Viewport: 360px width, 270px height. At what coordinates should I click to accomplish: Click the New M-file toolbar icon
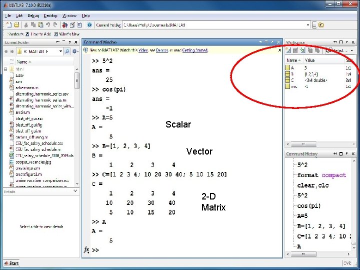pyautogui.click(x=8, y=25)
